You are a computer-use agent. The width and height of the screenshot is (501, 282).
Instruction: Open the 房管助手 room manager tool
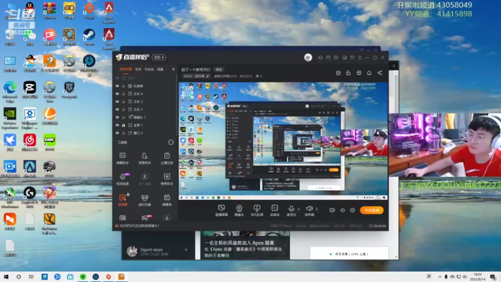tap(145, 159)
